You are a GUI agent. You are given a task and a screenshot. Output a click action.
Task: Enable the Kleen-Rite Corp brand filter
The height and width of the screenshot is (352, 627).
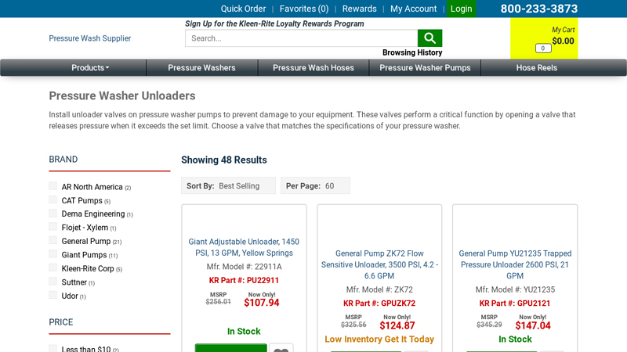tap(53, 268)
